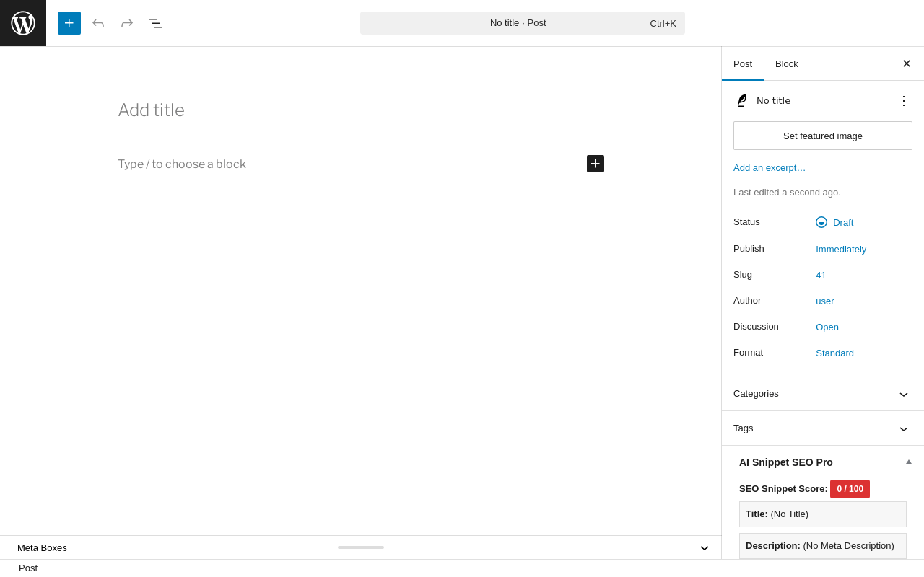Open the Add an excerpt link

coord(770,168)
